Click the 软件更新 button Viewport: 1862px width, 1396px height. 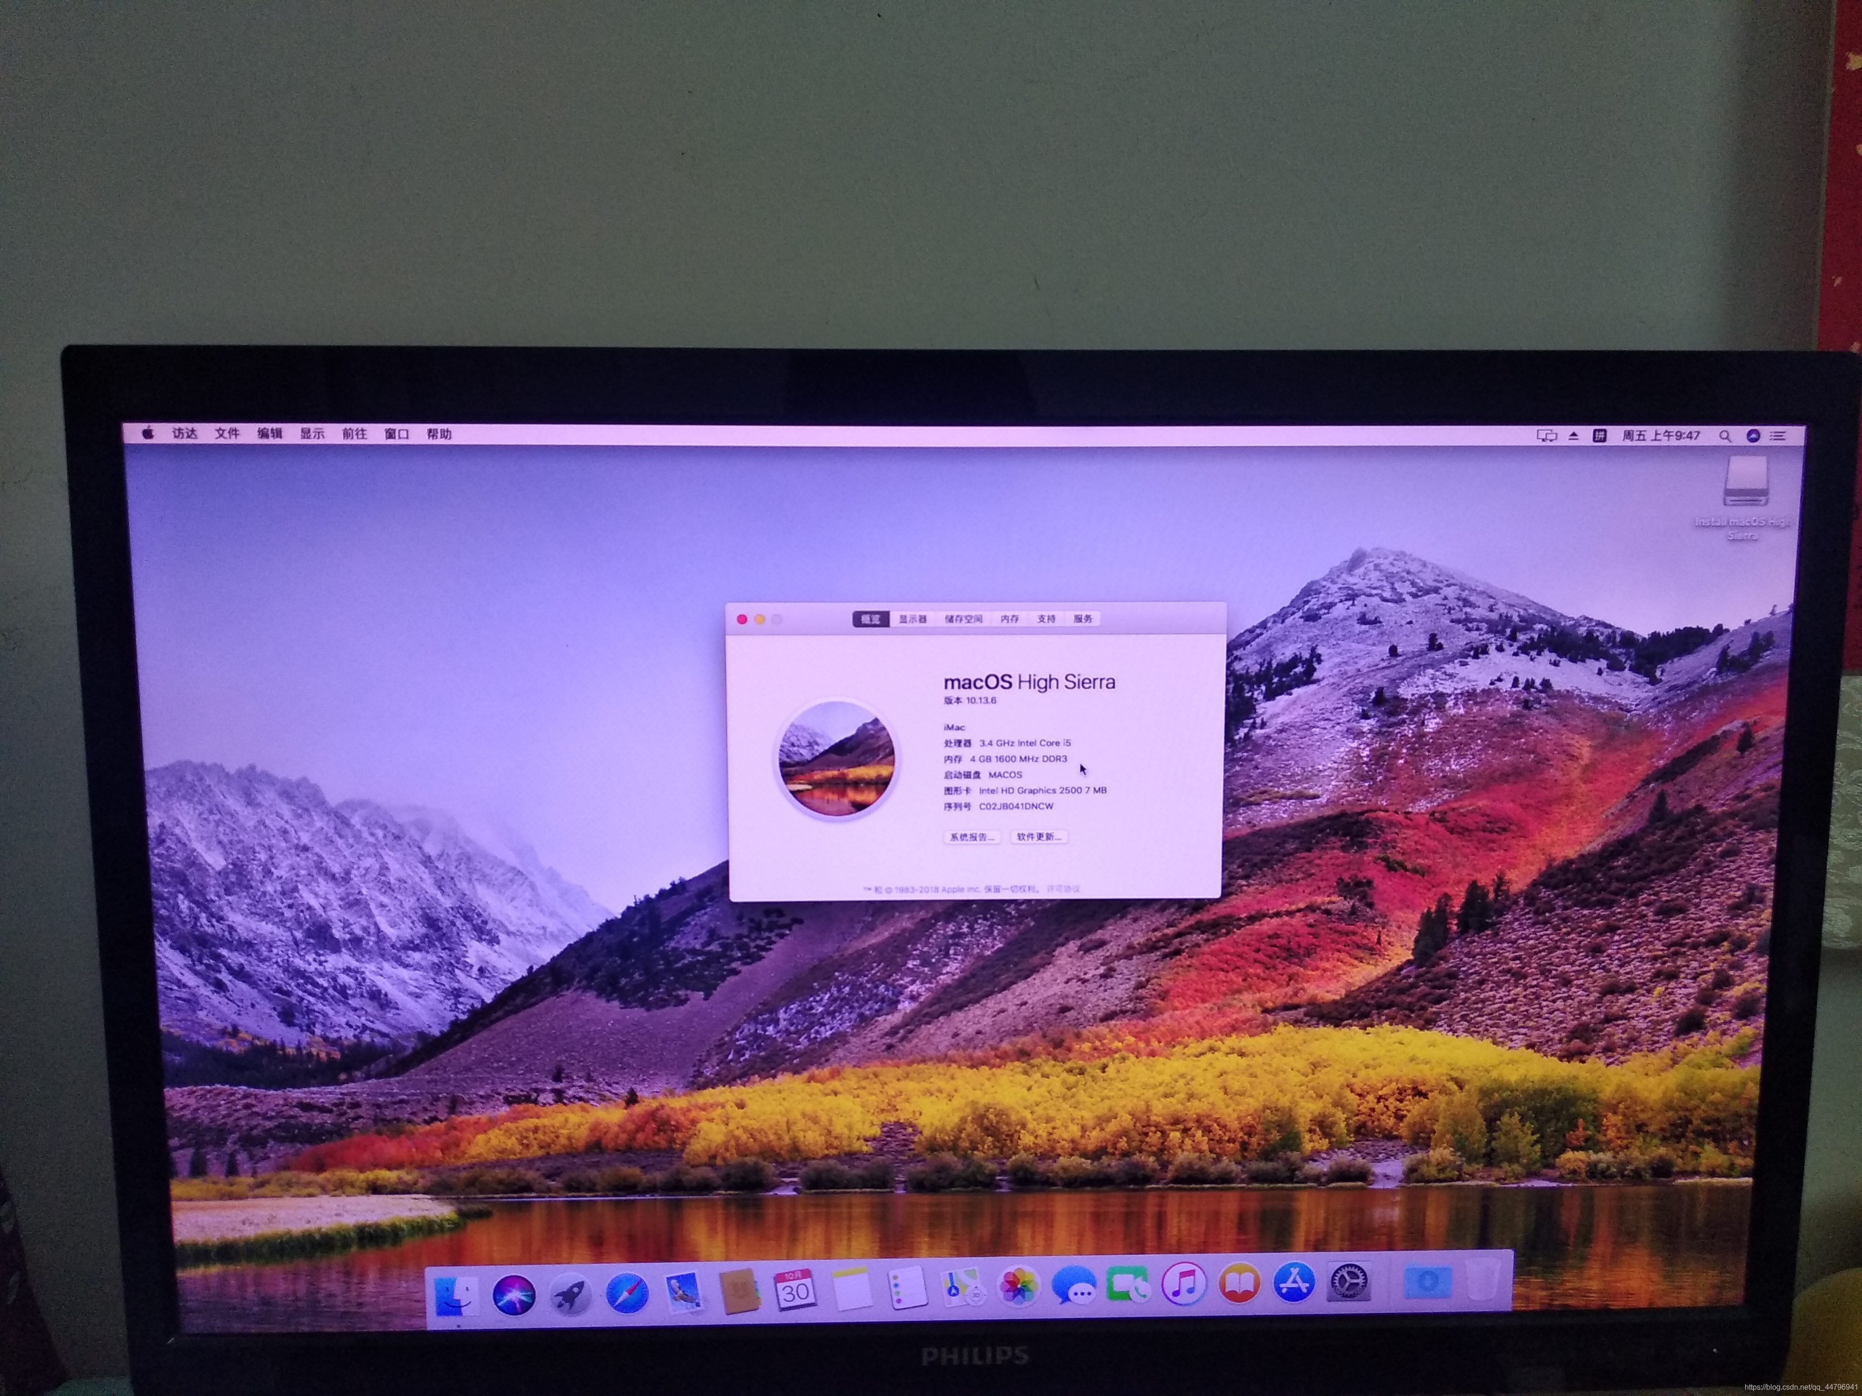pyautogui.click(x=1039, y=837)
